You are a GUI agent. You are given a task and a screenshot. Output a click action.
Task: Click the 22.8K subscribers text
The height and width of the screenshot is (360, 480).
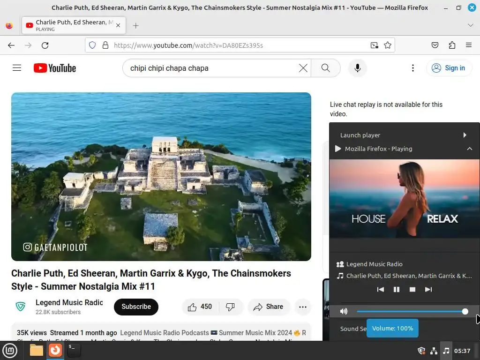58,312
